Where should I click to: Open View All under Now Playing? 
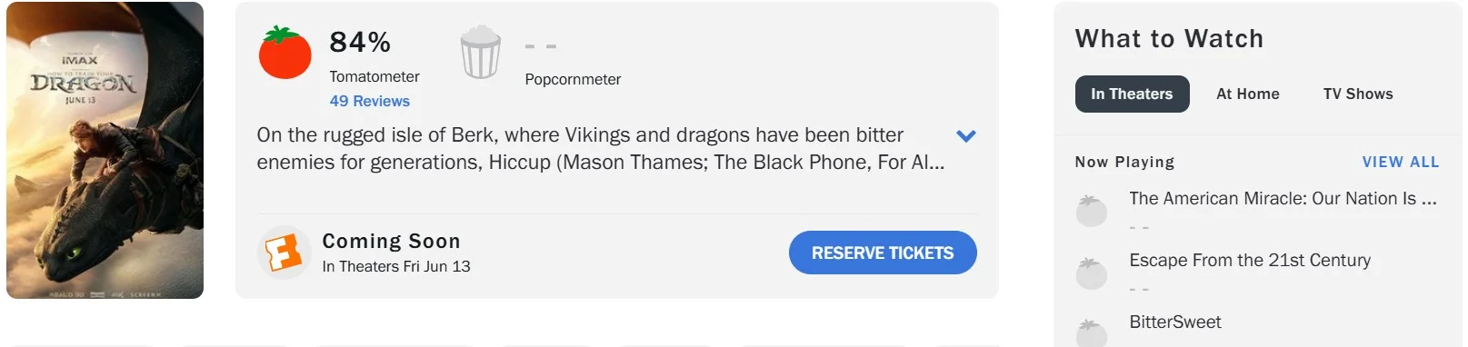tap(1400, 162)
